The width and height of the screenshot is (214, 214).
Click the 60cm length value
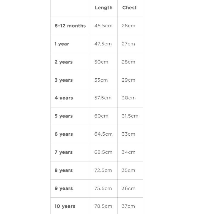point(101,116)
